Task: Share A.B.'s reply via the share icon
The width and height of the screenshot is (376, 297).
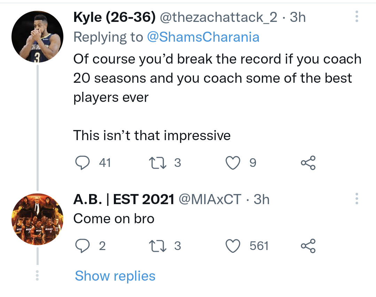Action: 308,246
